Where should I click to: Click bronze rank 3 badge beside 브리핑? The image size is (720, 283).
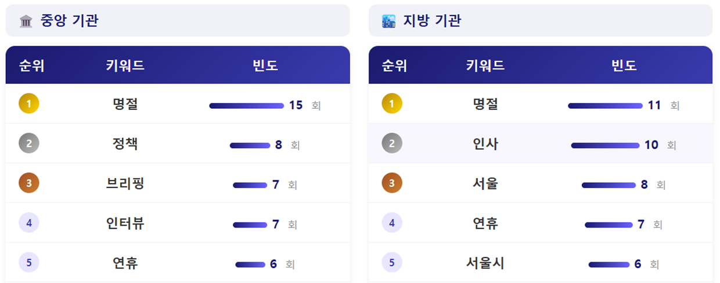29,183
